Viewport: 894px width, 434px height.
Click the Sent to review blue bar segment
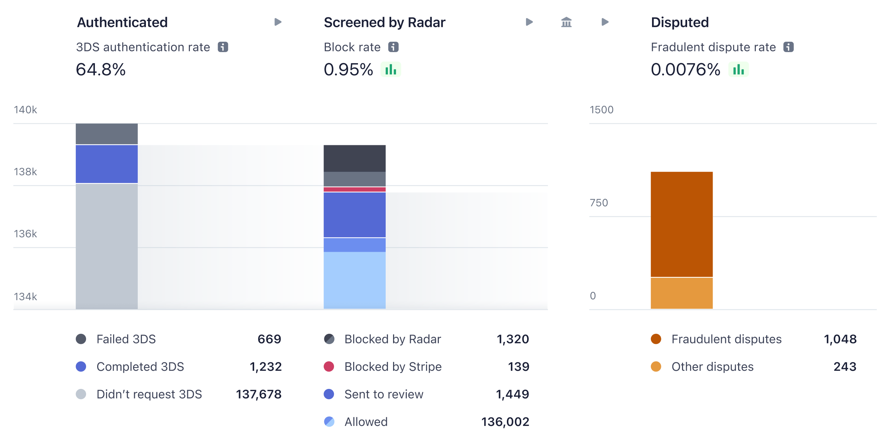point(355,215)
